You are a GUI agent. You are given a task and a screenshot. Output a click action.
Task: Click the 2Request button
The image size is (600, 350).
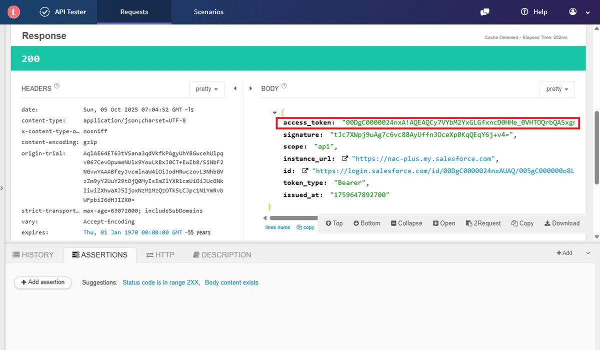pyautogui.click(x=483, y=223)
